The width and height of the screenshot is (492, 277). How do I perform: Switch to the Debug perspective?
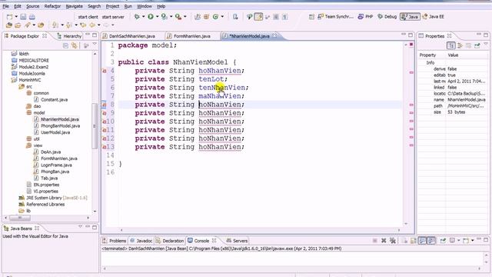tap(387, 17)
